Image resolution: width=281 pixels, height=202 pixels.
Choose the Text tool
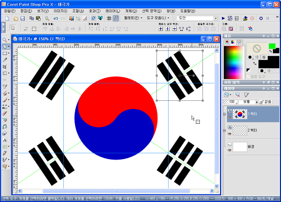(5, 140)
